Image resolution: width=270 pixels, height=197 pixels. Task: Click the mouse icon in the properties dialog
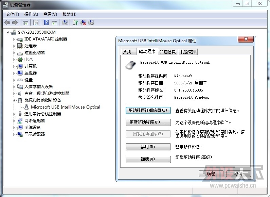pyautogui.click(x=131, y=65)
